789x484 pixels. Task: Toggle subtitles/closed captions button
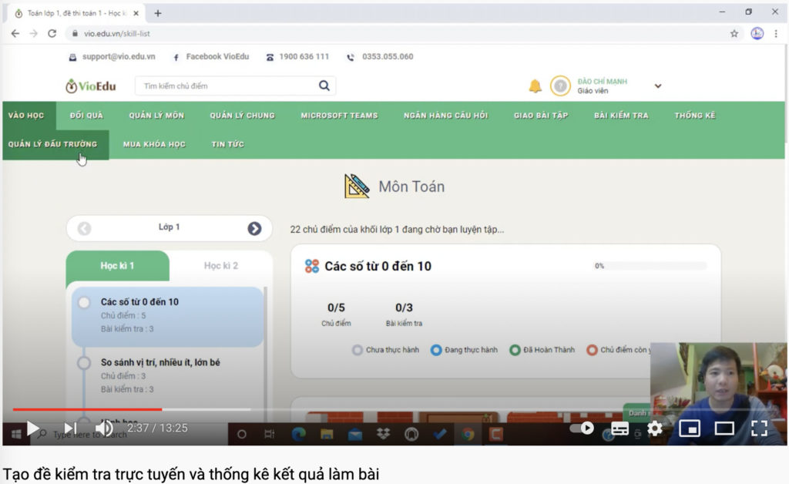(x=620, y=429)
